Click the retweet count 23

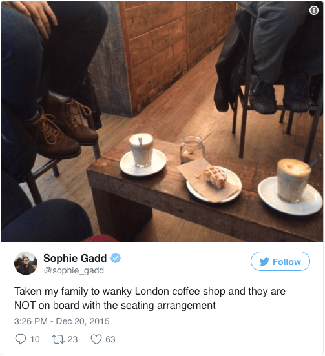click(72, 339)
